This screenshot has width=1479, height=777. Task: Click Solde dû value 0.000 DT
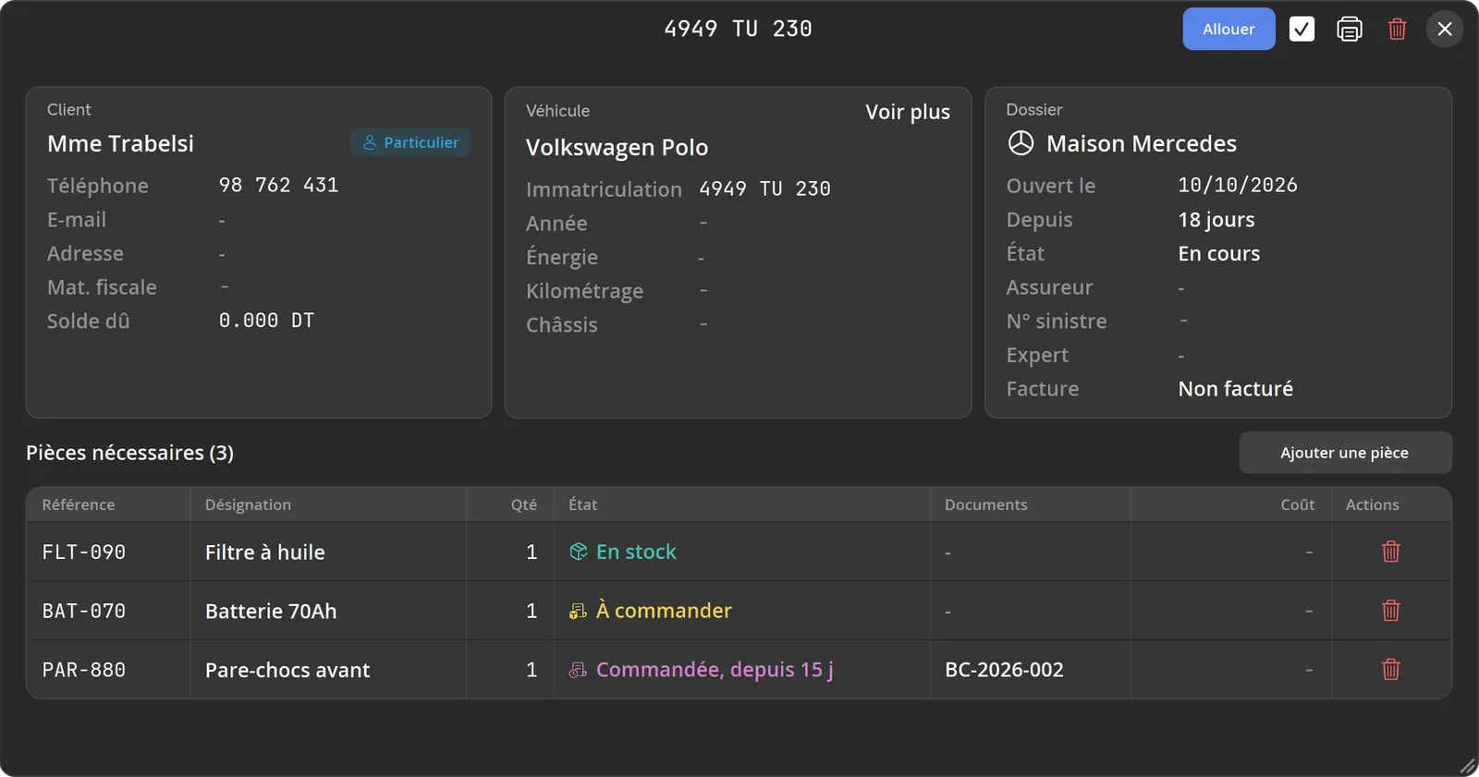click(x=266, y=321)
